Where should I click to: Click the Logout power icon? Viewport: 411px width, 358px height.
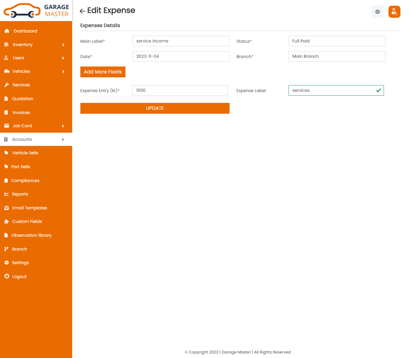7,276
